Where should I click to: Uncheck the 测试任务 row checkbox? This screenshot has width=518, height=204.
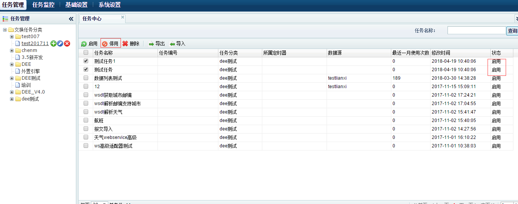[x=86, y=69]
